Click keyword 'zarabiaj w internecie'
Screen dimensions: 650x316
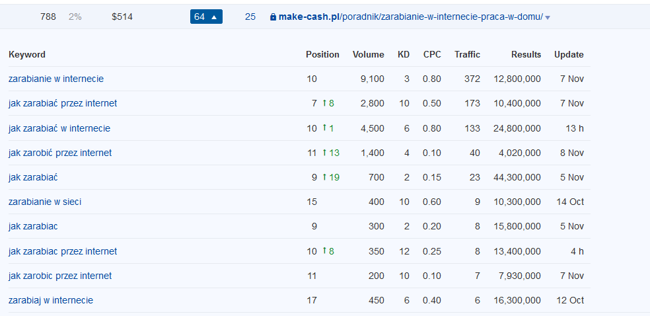coord(51,300)
